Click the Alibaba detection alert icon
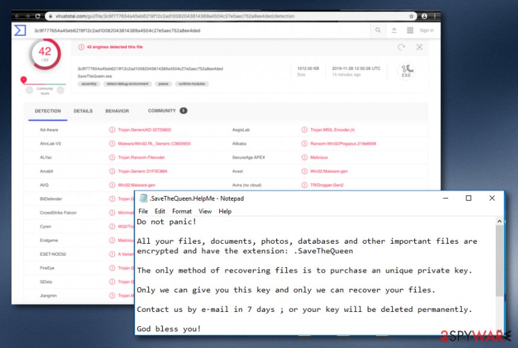This screenshot has height=348, width=518. click(x=304, y=144)
